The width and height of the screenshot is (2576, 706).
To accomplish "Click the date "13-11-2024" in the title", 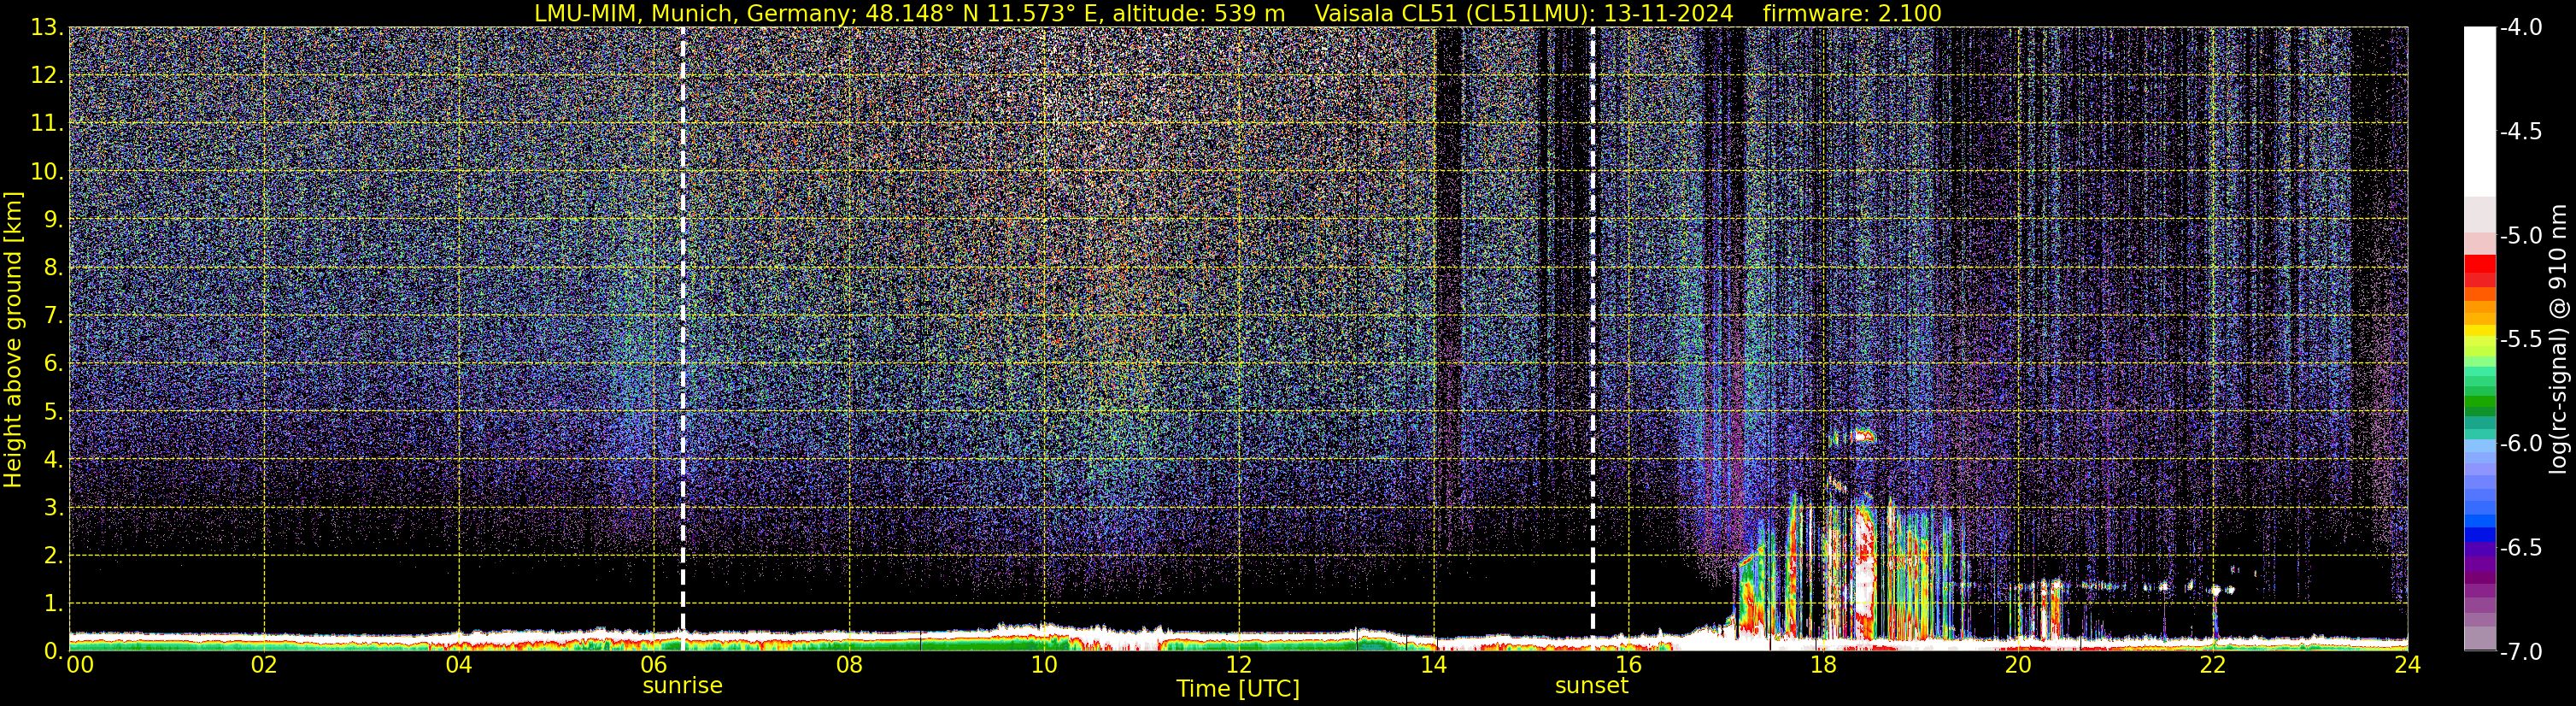I will (x=1669, y=13).
